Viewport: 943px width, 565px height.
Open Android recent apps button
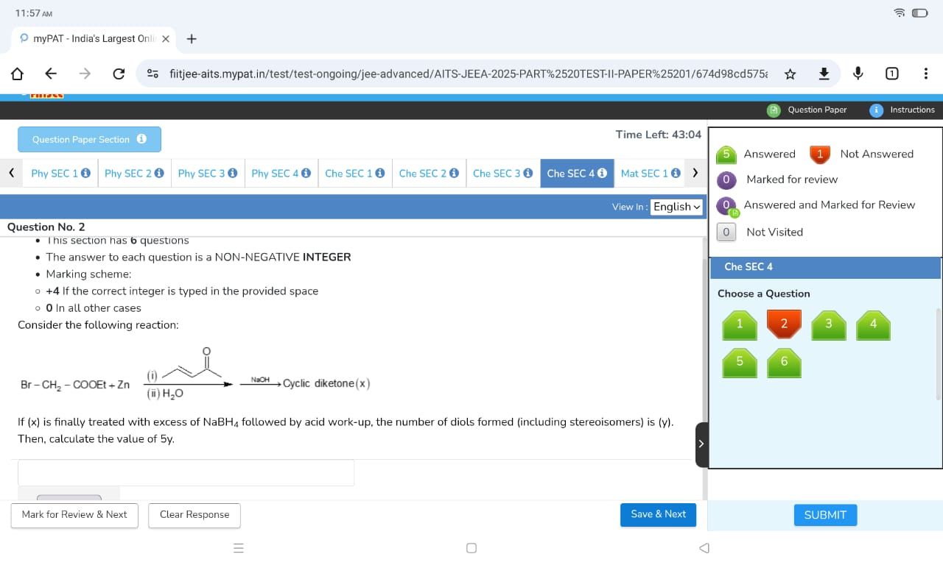tap(238, 548)
